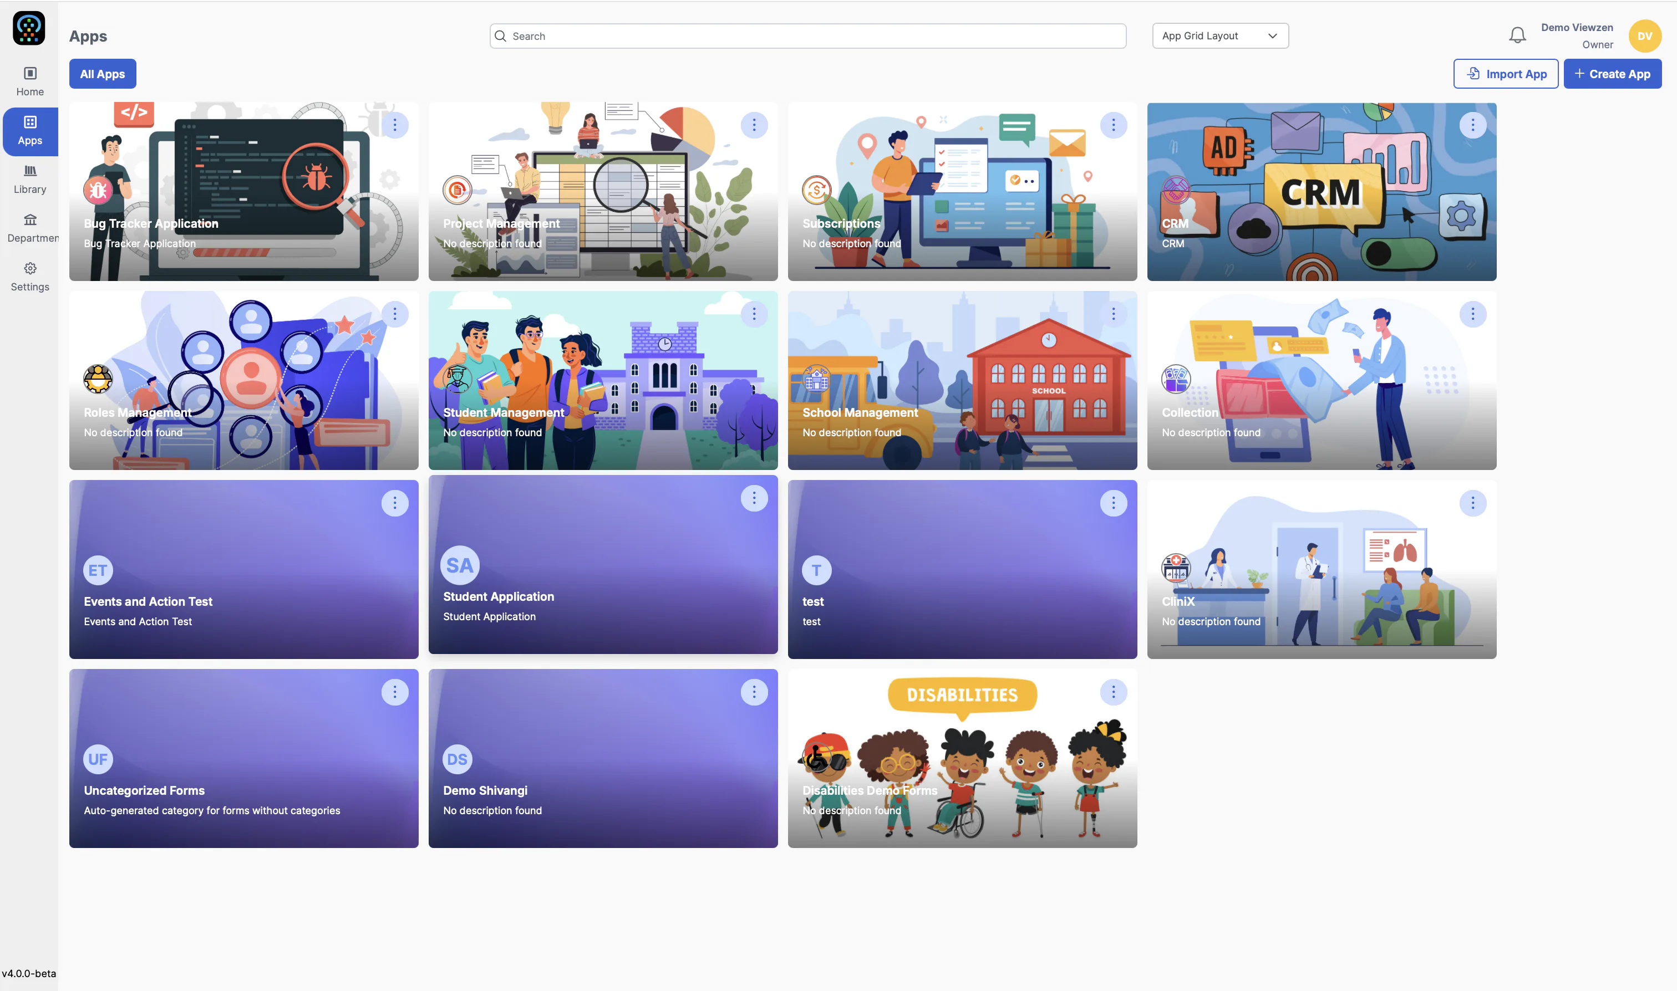Viewport: 1677px width, 991px height.
Task: Expand the App Grid Layout dropdown
Action: 1220,36
